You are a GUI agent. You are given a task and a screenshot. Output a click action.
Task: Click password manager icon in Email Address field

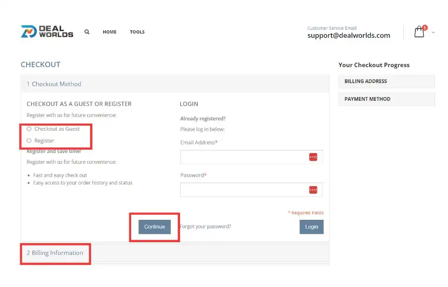pyautogui.click(x=313, y=157)
